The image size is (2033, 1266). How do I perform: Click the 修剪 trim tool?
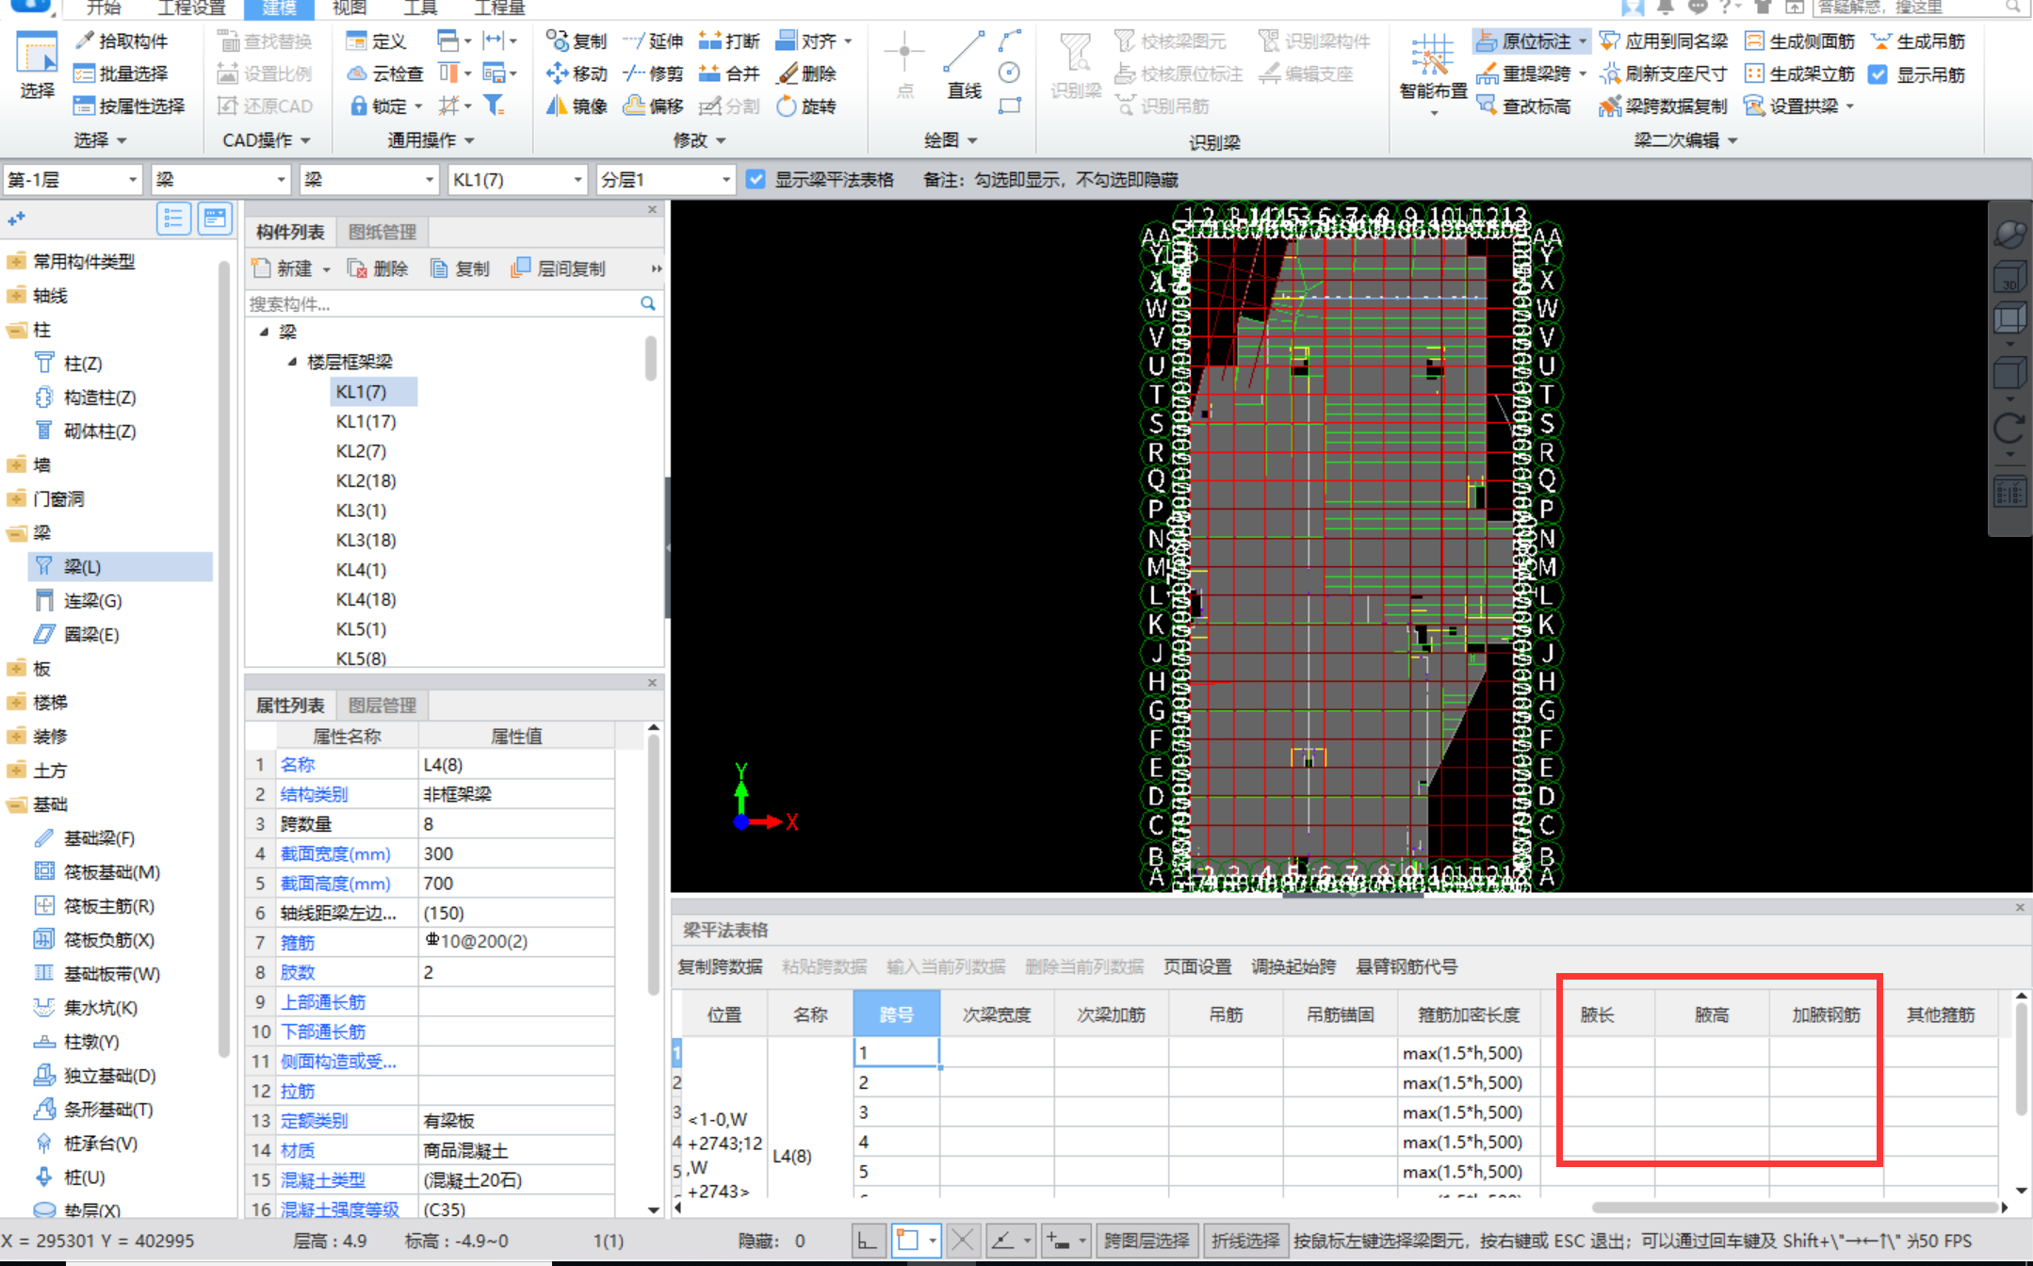click(653, 73)
